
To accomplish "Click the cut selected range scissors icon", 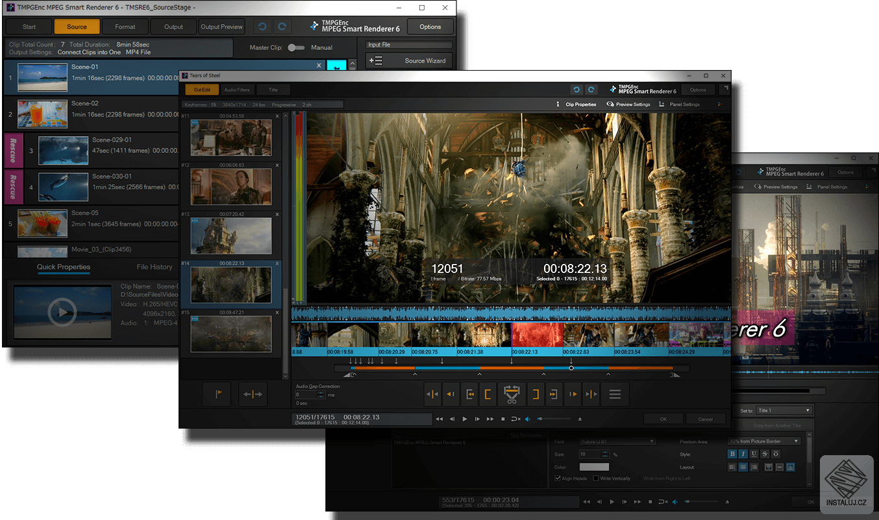I will point(511,394).
